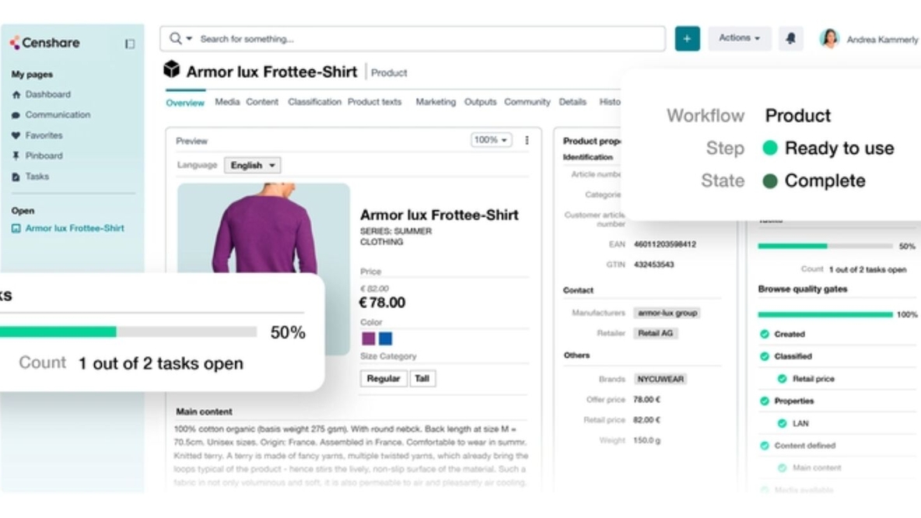Switch to the Marketing tab
The width and height of the screenshot is (921, 518).
pyautogui.click(x=436, y=102)
